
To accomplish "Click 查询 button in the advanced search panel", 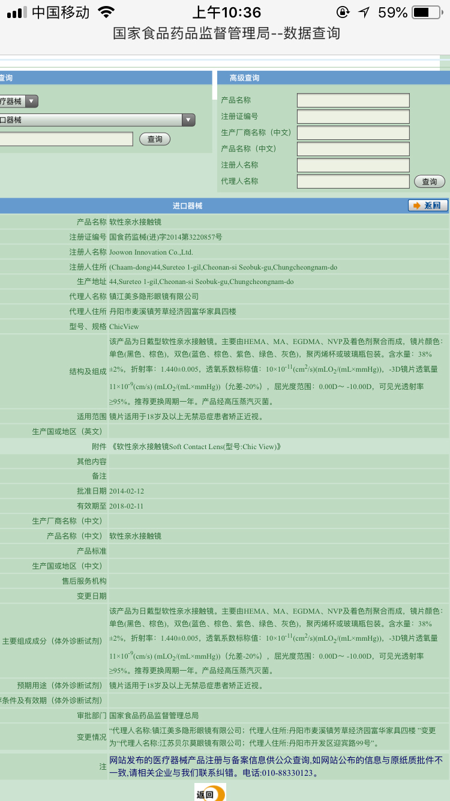I will click(430, 181).
